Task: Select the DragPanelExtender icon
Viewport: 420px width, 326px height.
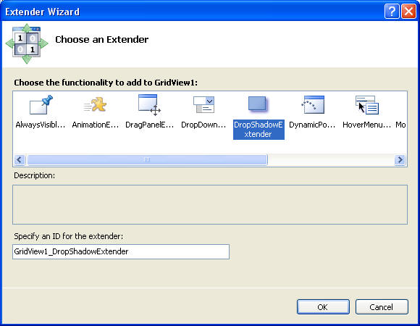Action: (x=149, y=105)
